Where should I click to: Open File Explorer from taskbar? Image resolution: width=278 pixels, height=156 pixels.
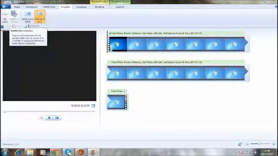(x=30, y=152)
